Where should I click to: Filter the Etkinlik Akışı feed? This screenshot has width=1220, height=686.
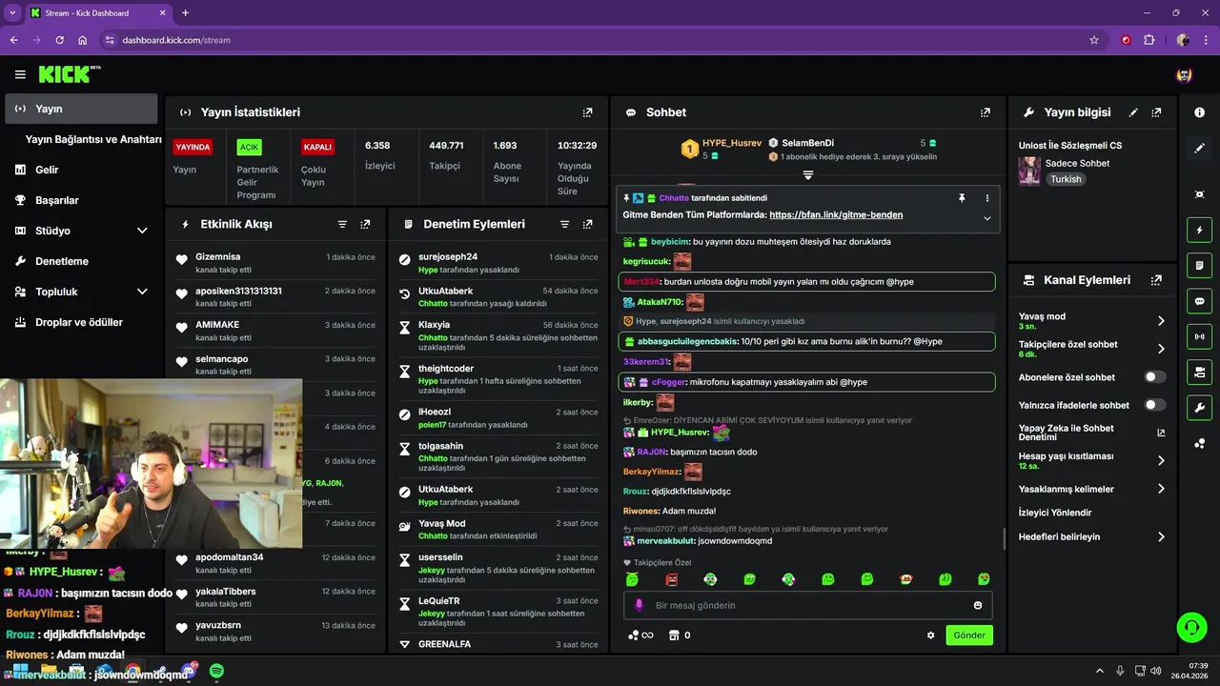pos(342,224)
